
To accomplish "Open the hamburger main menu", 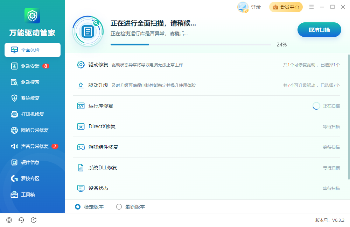I will 311,7.
